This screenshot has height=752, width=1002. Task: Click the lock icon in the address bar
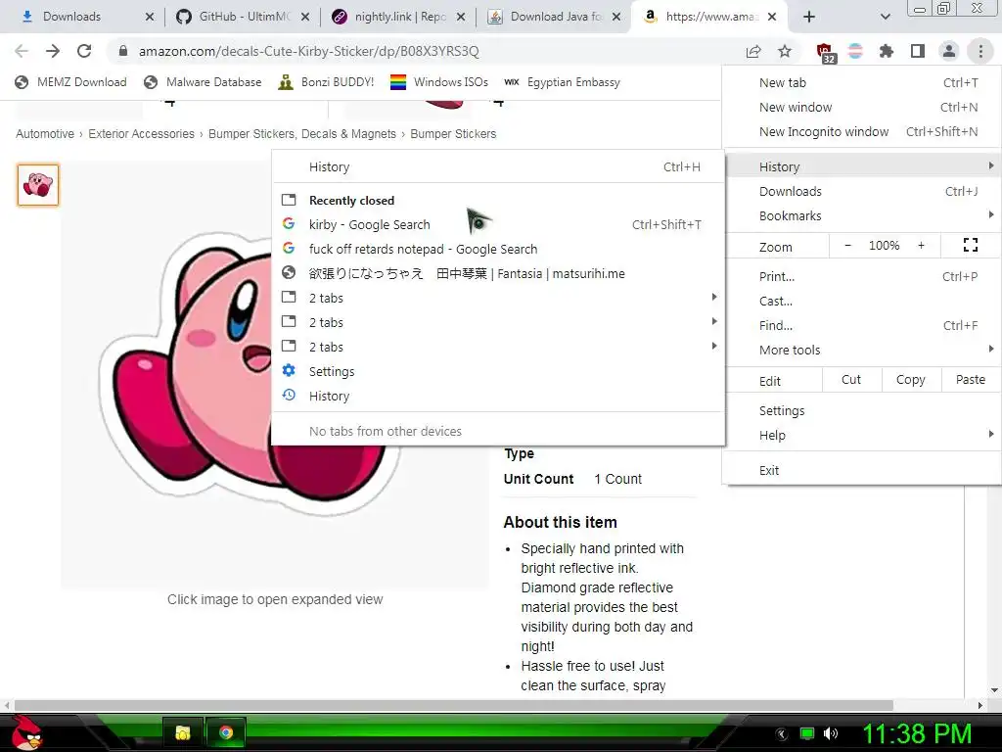[123, 51]
